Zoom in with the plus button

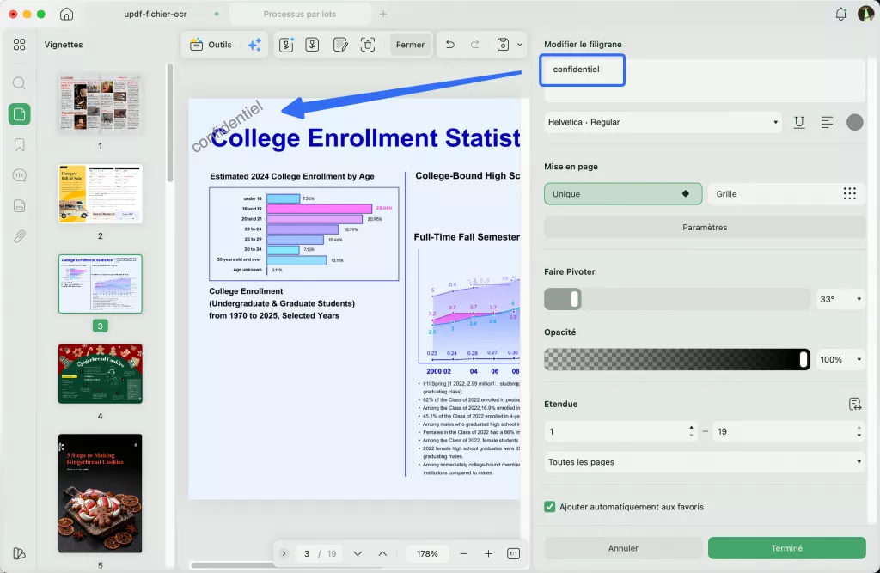pyautogui.click(x=488, y=554)
